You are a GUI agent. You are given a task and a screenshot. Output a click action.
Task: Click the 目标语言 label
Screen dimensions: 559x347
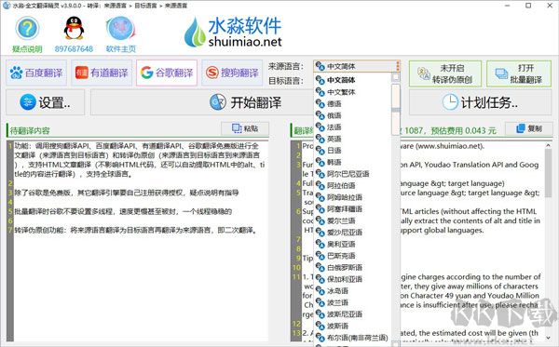(286, 81)
